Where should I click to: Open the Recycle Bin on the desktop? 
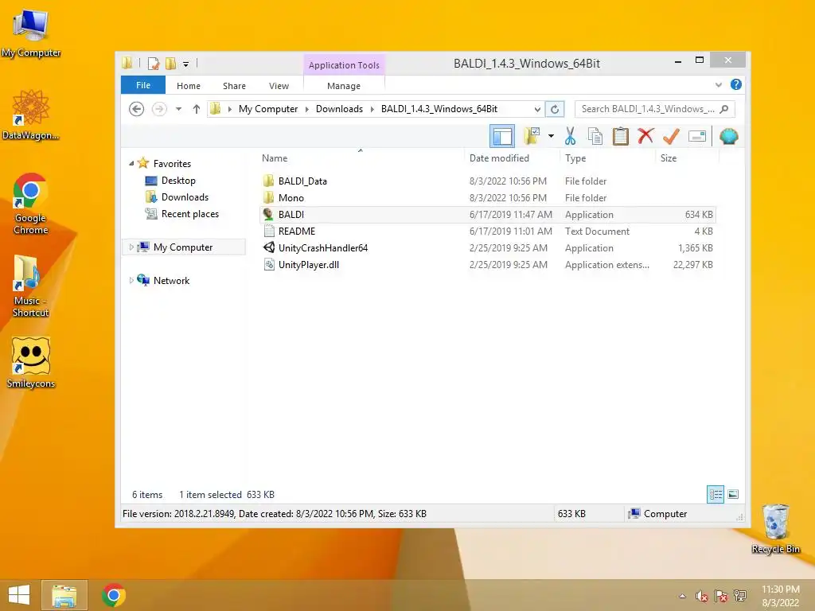tap(775, 528)
